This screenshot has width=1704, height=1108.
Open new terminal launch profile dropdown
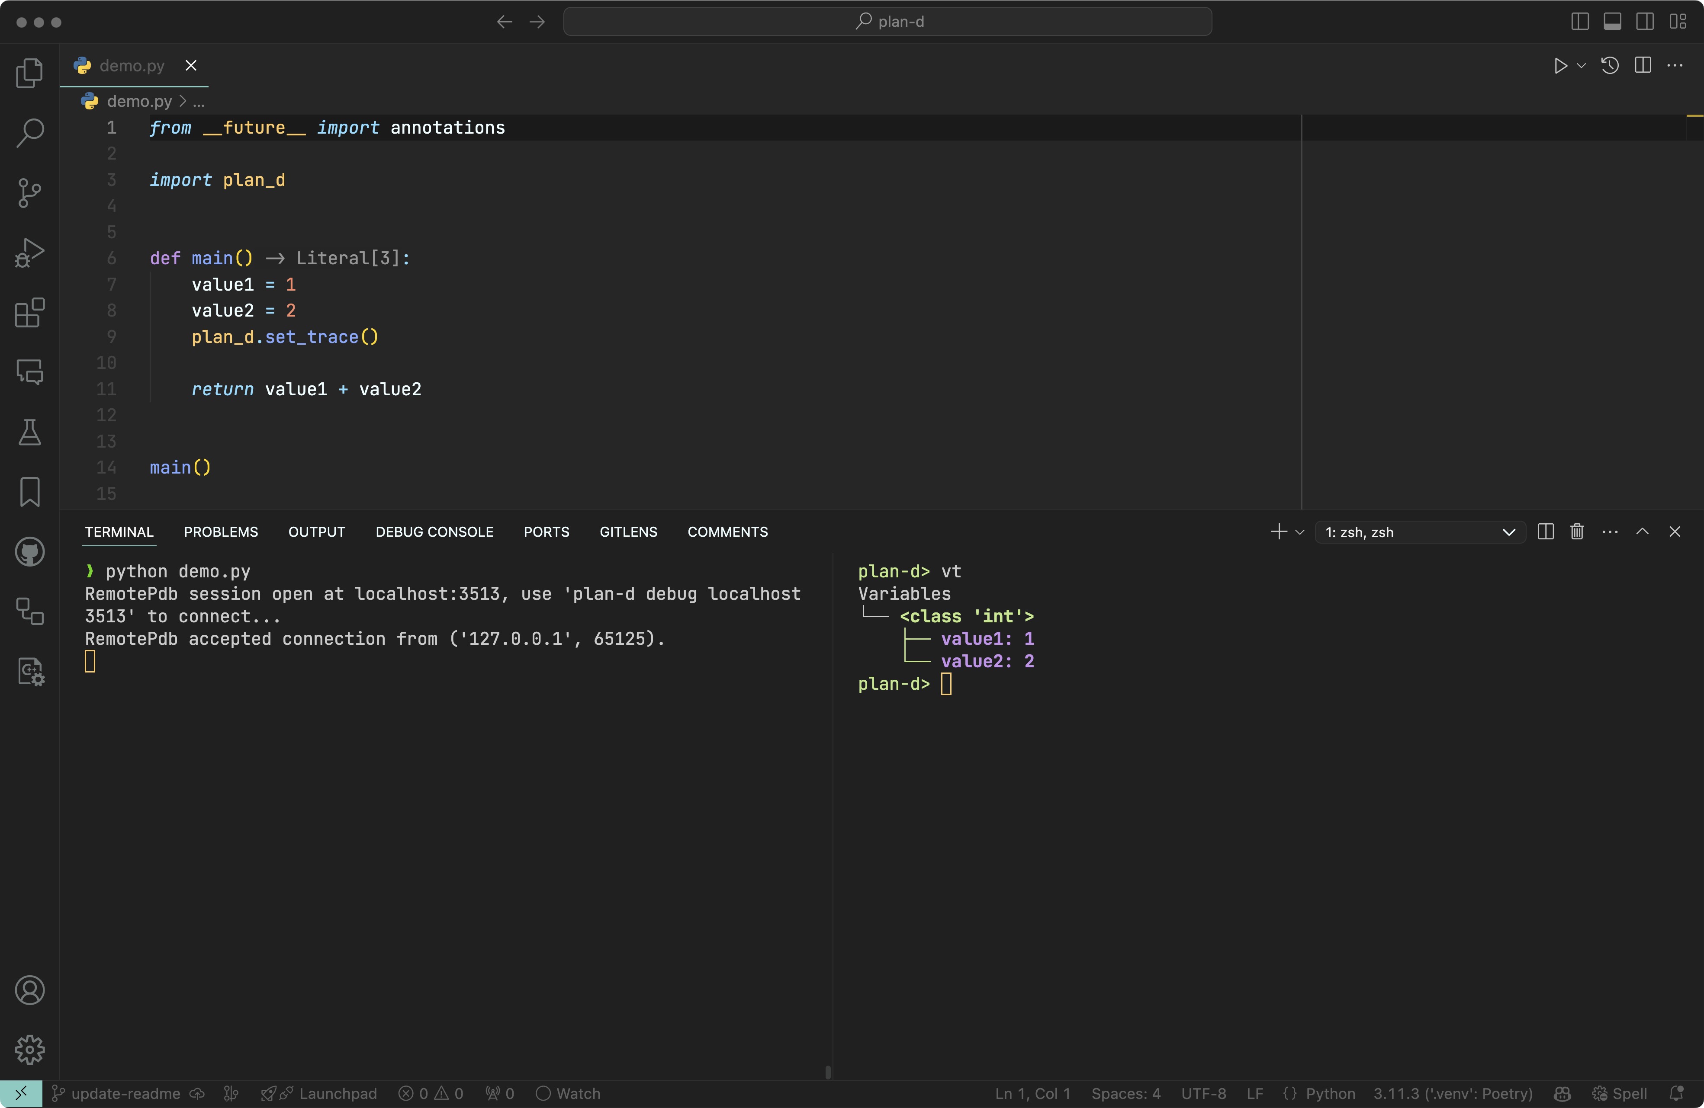(1300, 532)
